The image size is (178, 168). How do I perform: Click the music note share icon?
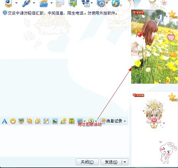[x=63, y=121]
